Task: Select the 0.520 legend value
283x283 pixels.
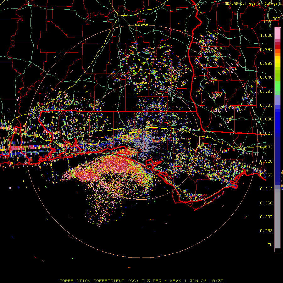Action: click(266, 161)
